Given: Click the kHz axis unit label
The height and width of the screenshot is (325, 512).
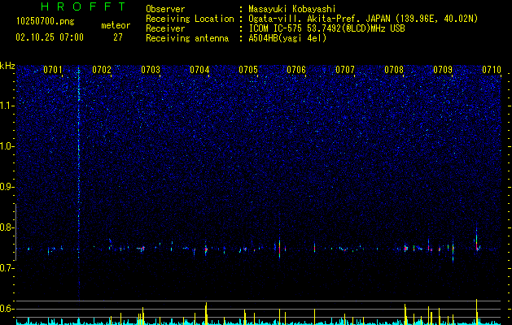Looking at the screenshot, I should (x=7, y=66).
